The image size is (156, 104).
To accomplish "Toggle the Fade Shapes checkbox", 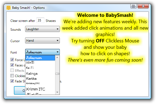I will (x=12, y=81).
